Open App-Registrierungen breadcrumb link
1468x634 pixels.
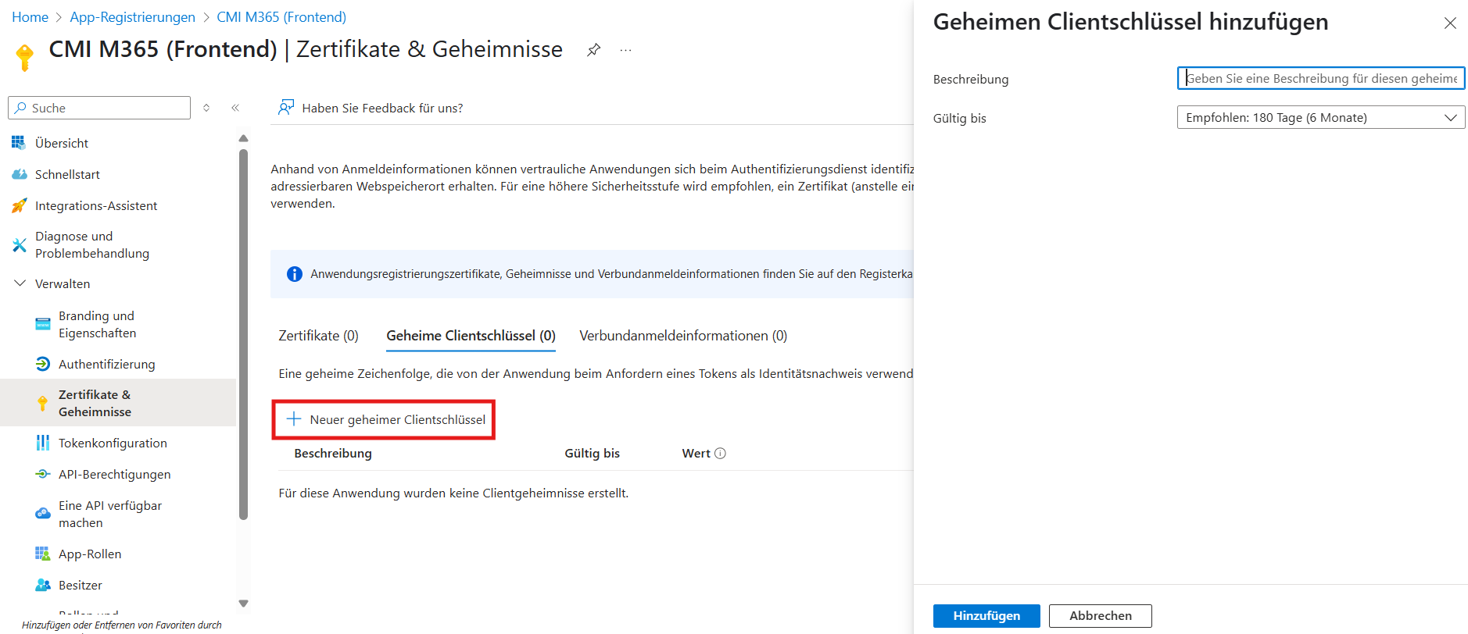(x=132, y=17)
